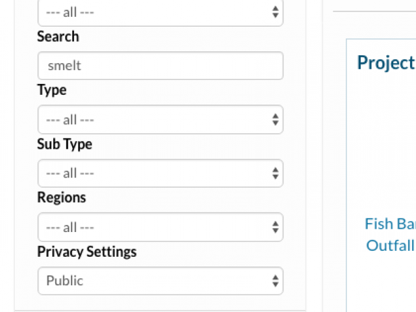Click the Sub Type label
The height and width of the screenshot is (312, 416).
pos(65,144)
